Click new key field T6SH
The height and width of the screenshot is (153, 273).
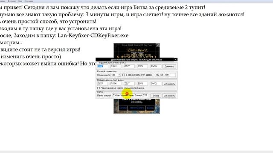(x=116, y=83)
